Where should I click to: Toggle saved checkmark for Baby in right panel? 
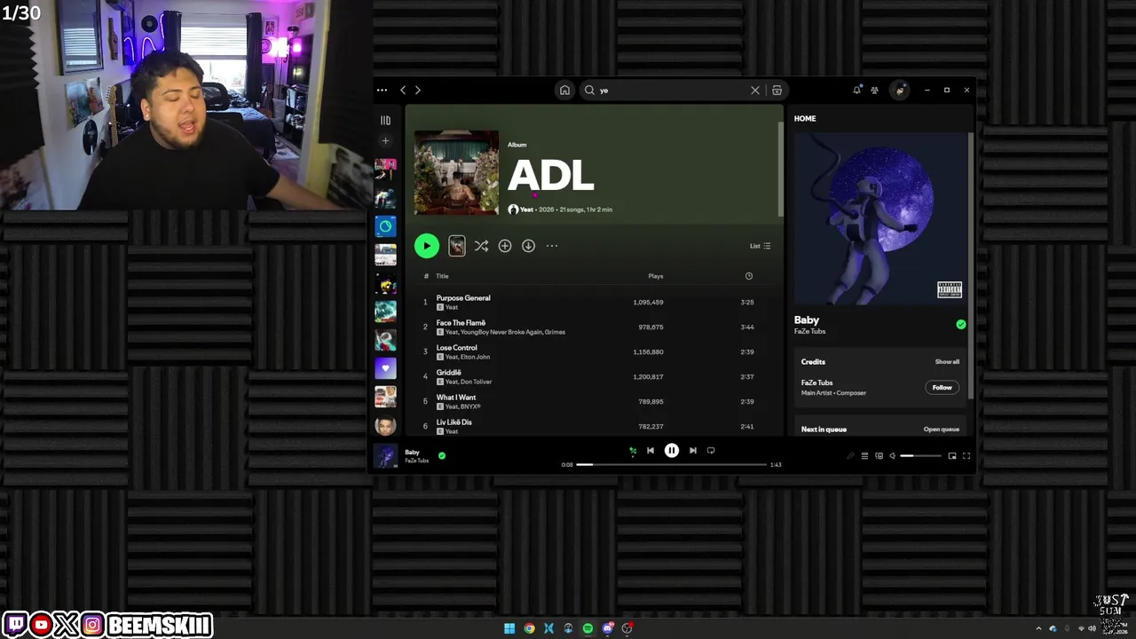click(x=960, y=325)
